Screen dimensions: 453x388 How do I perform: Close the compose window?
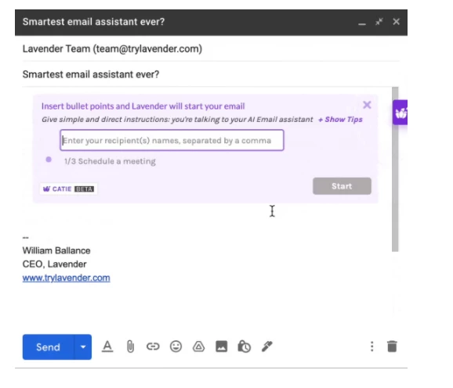pyautogui.click(x=396, y=22)
